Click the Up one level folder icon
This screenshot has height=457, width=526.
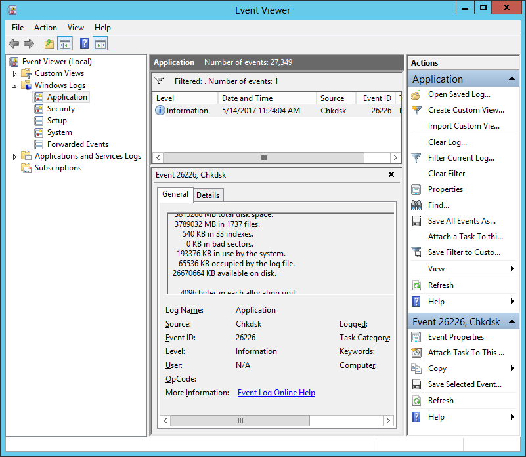(49, 43)
